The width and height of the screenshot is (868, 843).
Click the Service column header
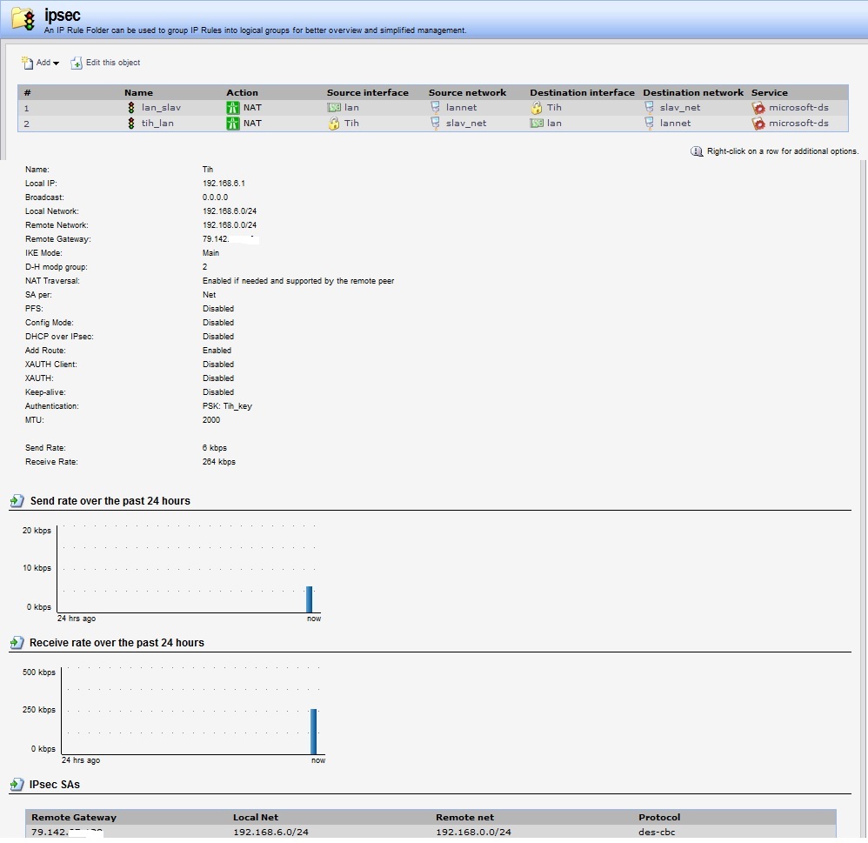(769, 92)
